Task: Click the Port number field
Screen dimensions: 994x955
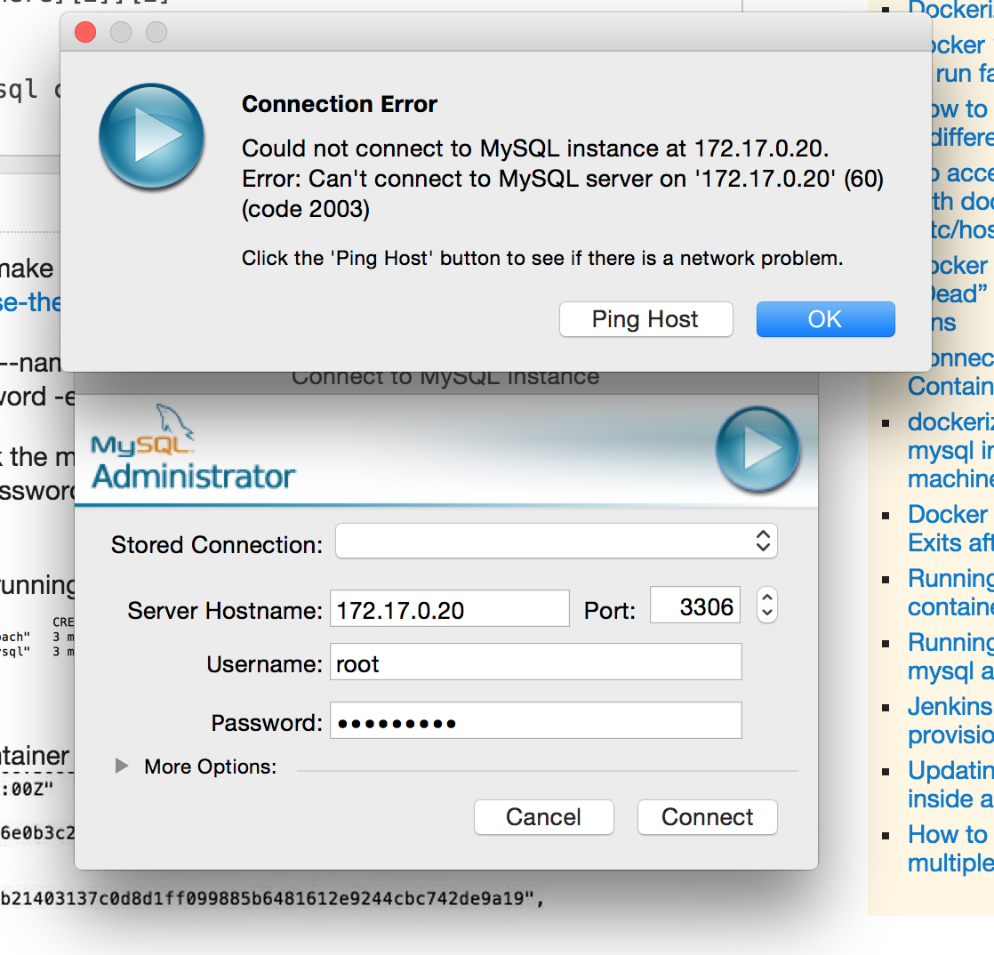Action: tap(694, 606)
